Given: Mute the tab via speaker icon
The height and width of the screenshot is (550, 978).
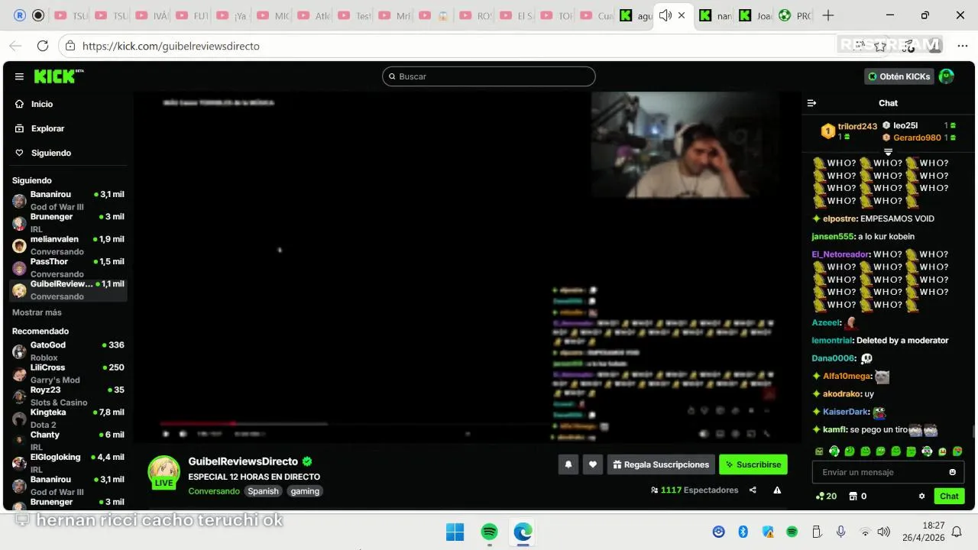Looking at the screenshot, I should (665, 15).
